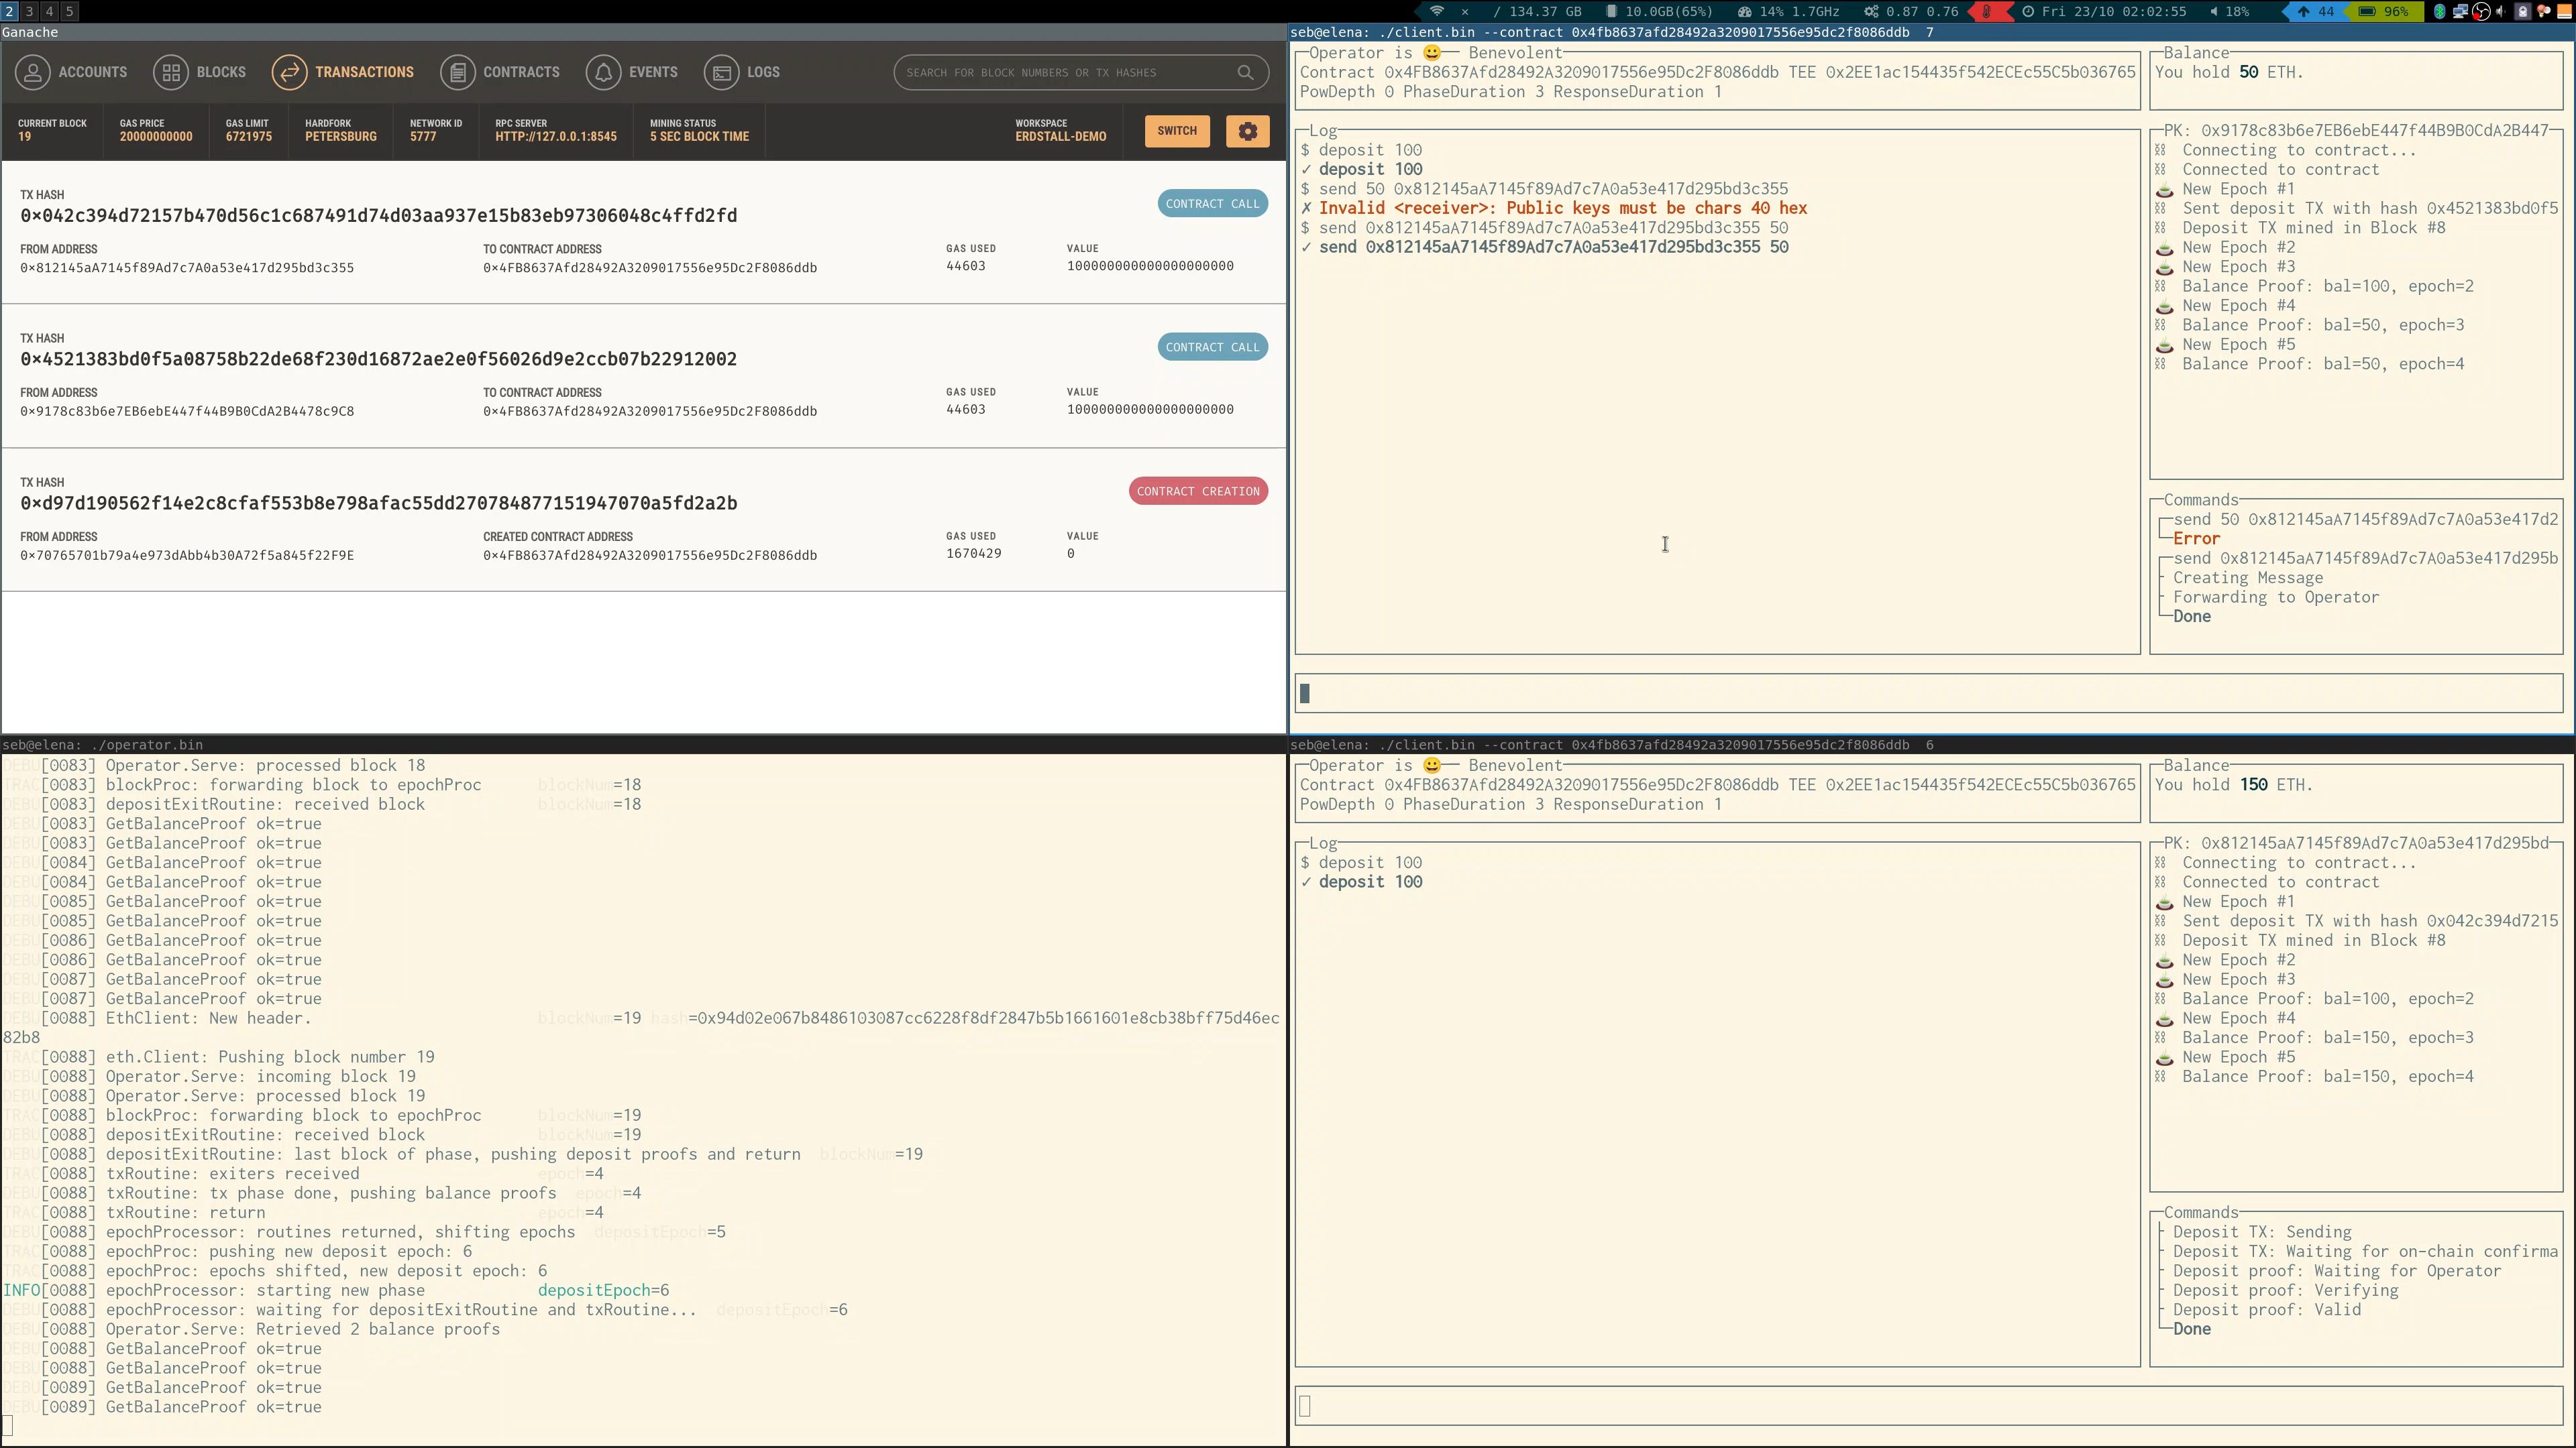
Task: Click the network computers tray icon
Action: pos(2460,11)
